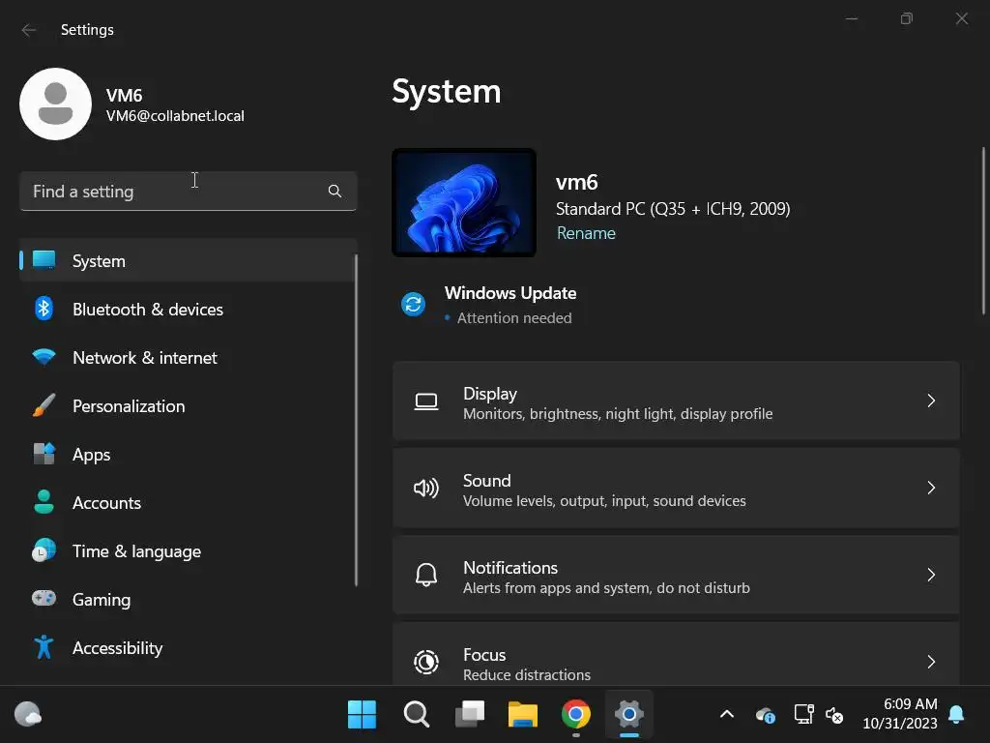Image resolution: width=990 pixels, height=743 pixels.
Task: Click the Find a setting search box
Action: click(189, 191)
